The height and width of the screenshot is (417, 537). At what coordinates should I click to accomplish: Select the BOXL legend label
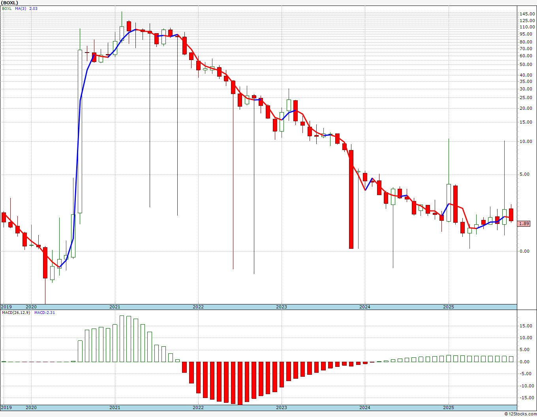pyautogui.click(x=7, y=8)
